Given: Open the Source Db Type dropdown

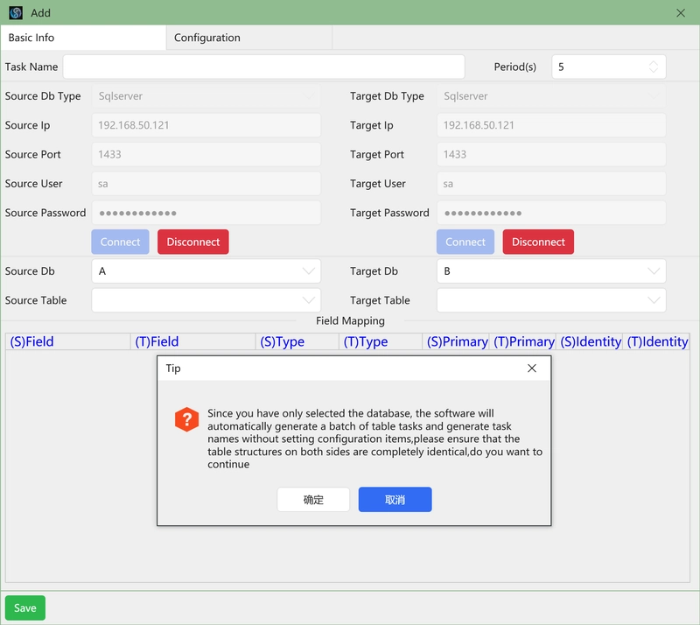Looking at the screenshot, I should tap(206, 96).
